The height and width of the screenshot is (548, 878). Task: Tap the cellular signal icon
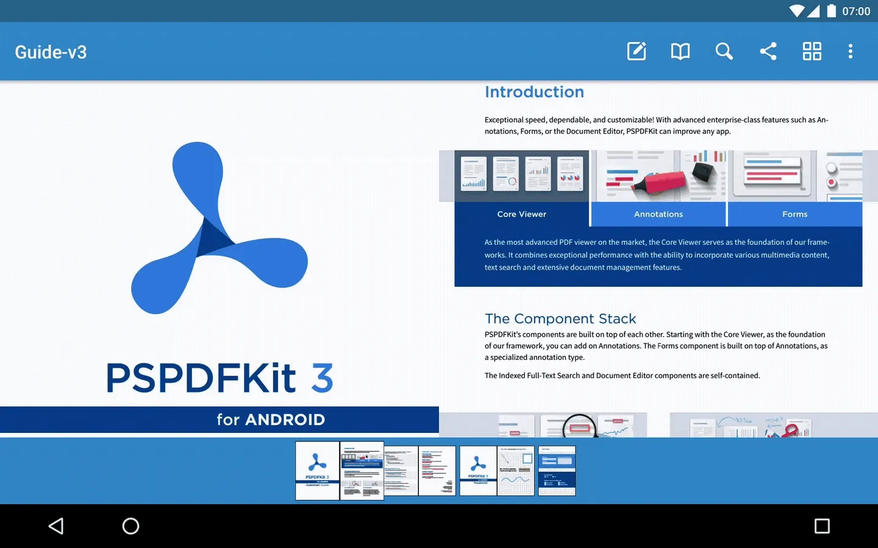point(813,11)
